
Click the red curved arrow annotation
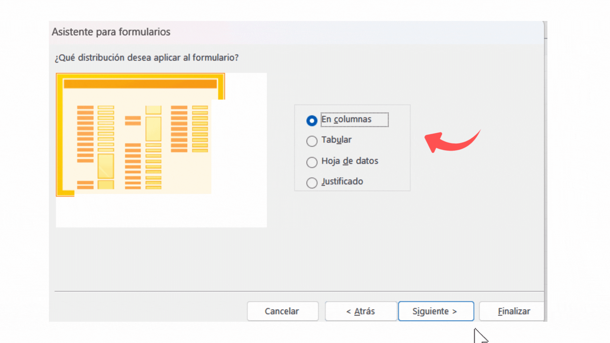coord(452,141)
